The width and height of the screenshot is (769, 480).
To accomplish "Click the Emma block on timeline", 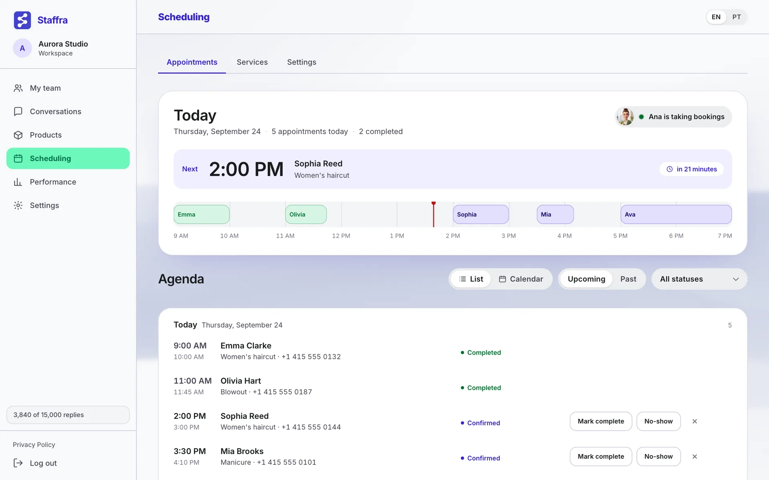I will pos(201,214).
